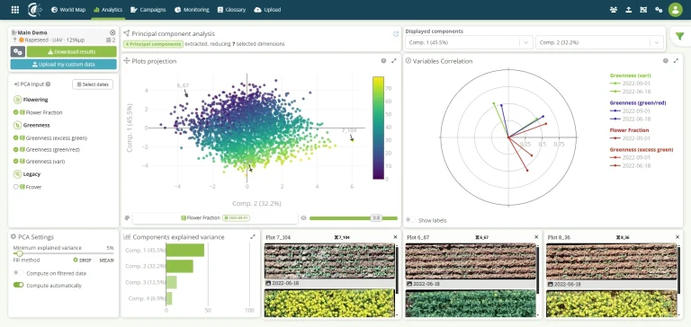Screen dimensions: 691x327
Task: Click the Greenness category leaf icon
Action: (x=17, y=125)
